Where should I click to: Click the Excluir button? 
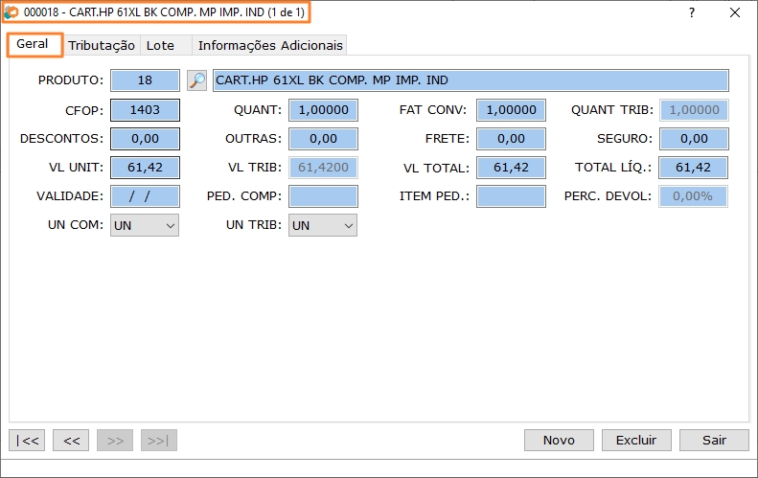tap(636, 440)
